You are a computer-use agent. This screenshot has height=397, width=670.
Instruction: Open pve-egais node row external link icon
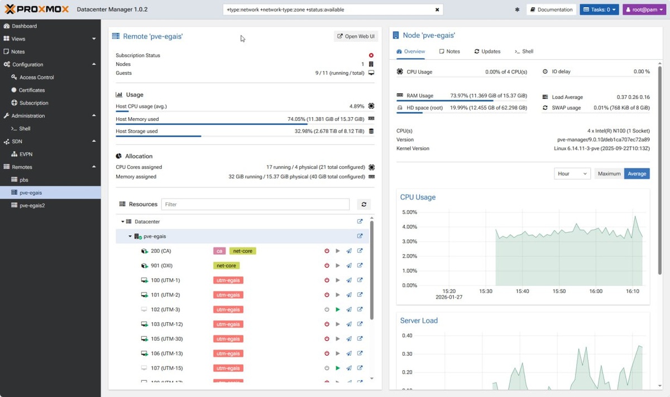coord(360,236)
